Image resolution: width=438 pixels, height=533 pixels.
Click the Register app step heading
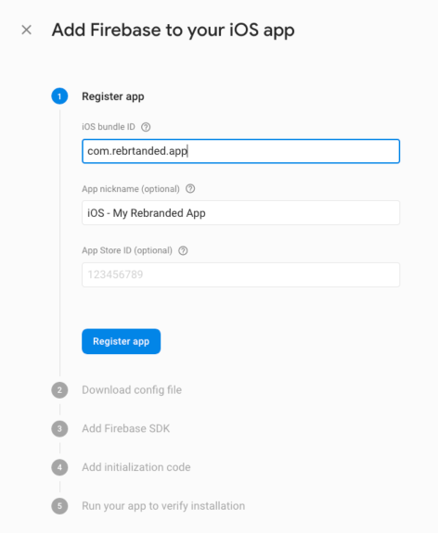113,96
